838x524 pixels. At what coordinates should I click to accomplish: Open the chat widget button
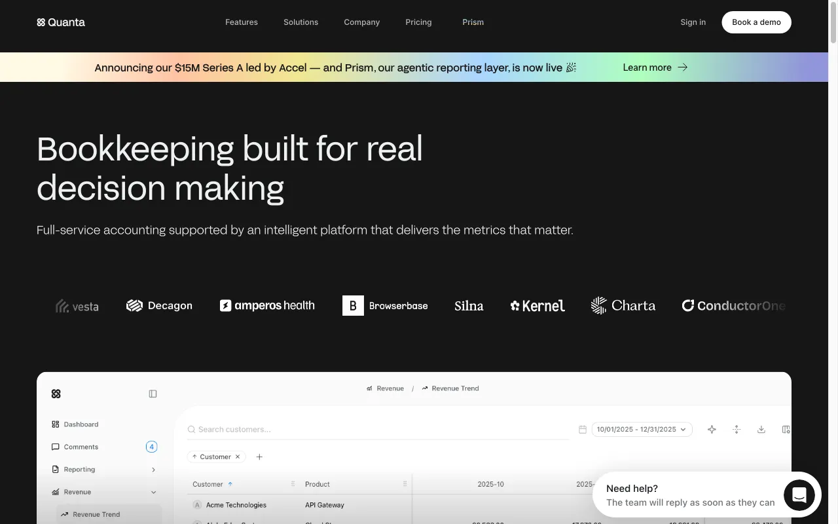(799, 495)
